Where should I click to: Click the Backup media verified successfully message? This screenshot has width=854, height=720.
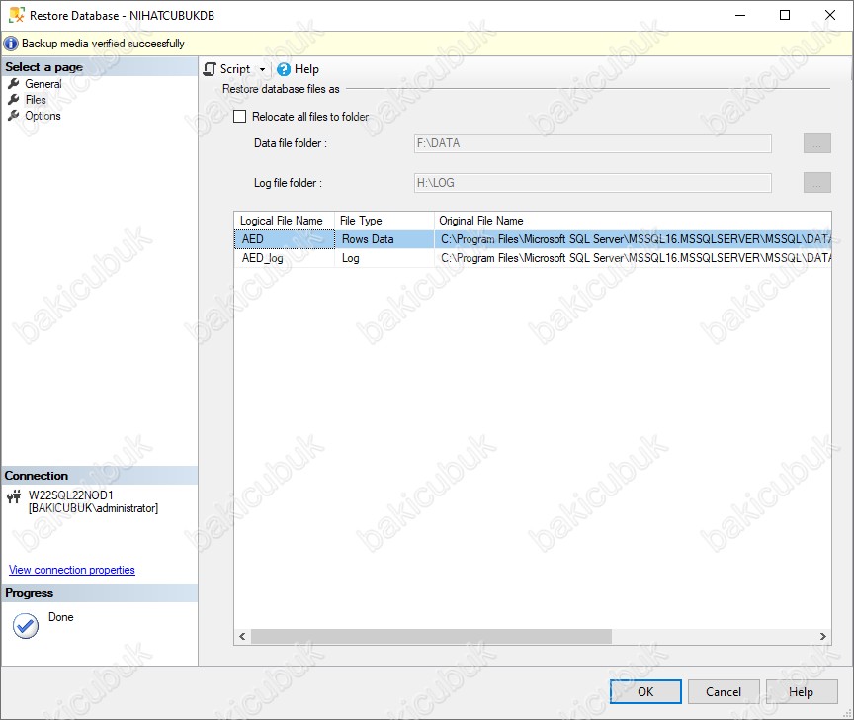tap(103, 44)
